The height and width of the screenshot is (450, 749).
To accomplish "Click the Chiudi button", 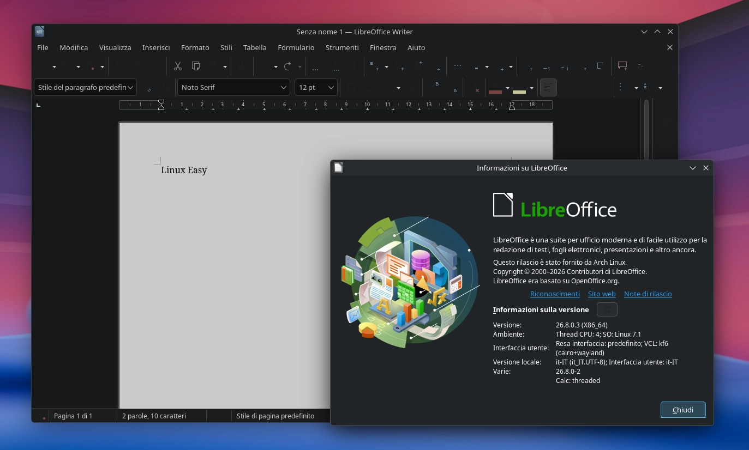I will tap(683, 410).
